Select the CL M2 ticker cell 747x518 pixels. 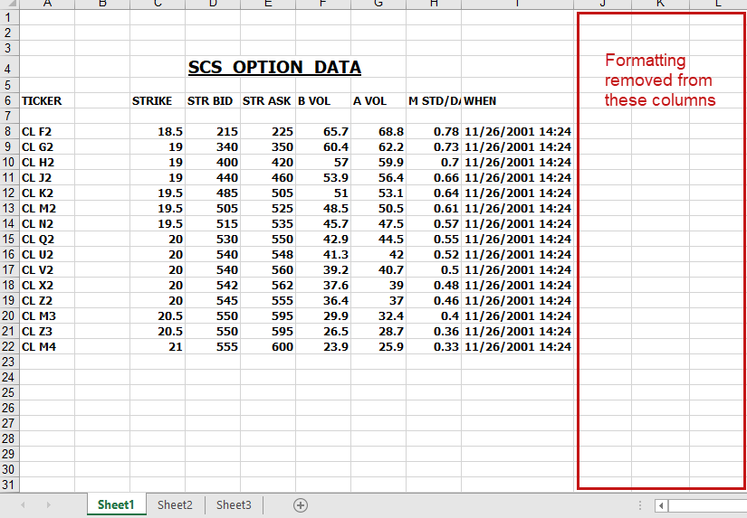pyautogui.click(x=47, y=208)
